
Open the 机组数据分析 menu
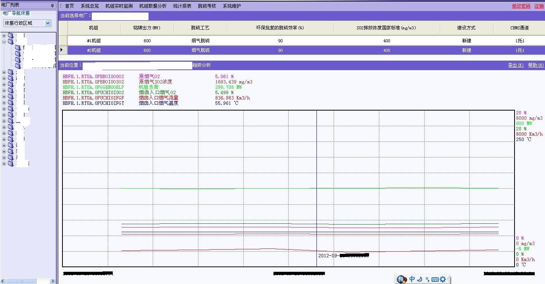point(153,6)
